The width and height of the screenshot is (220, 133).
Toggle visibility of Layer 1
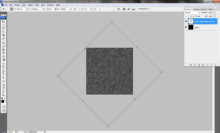(186, 27)
